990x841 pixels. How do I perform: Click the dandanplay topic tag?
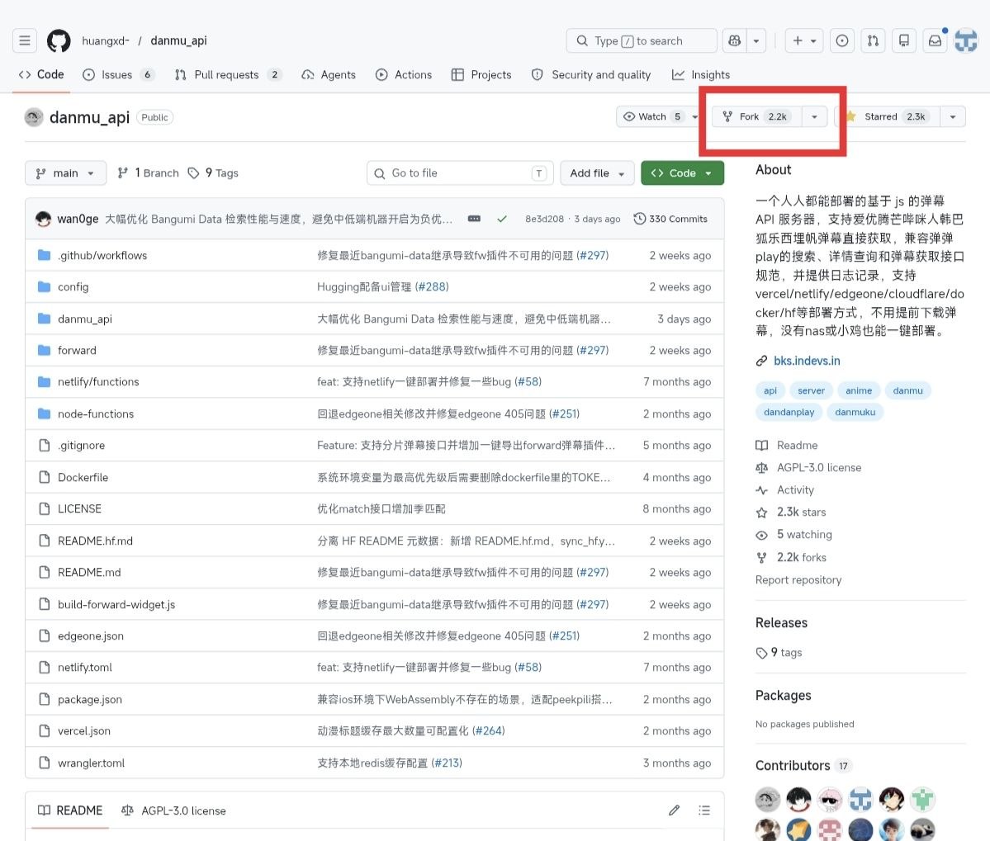point(789,412)
